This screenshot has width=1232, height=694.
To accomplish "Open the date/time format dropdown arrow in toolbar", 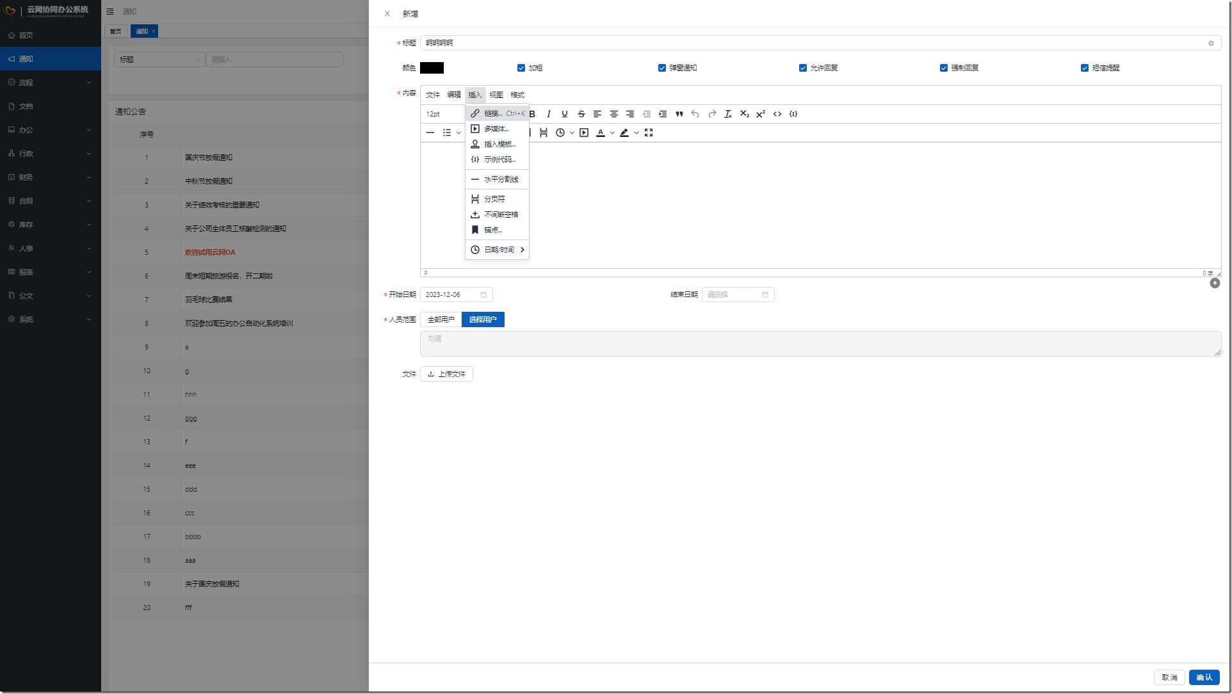I will (x=572, y=133).
